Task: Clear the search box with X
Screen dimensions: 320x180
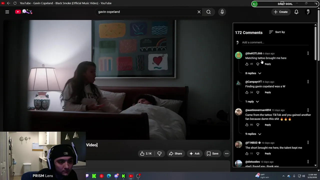Action: click(x=199, y=12)
